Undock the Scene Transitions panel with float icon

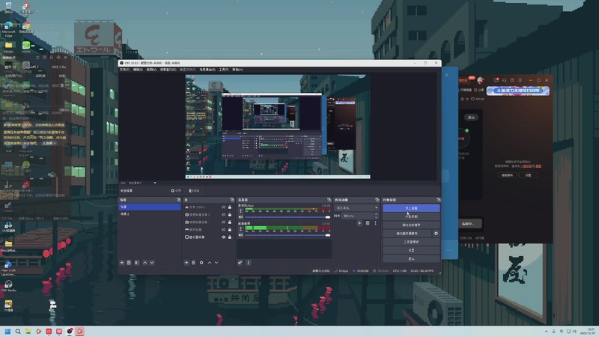point(377,200)
